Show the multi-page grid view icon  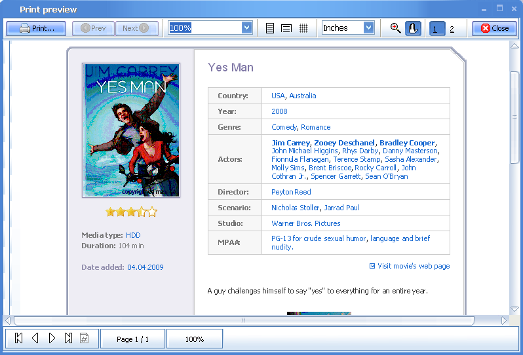click(x=303, y=28)
